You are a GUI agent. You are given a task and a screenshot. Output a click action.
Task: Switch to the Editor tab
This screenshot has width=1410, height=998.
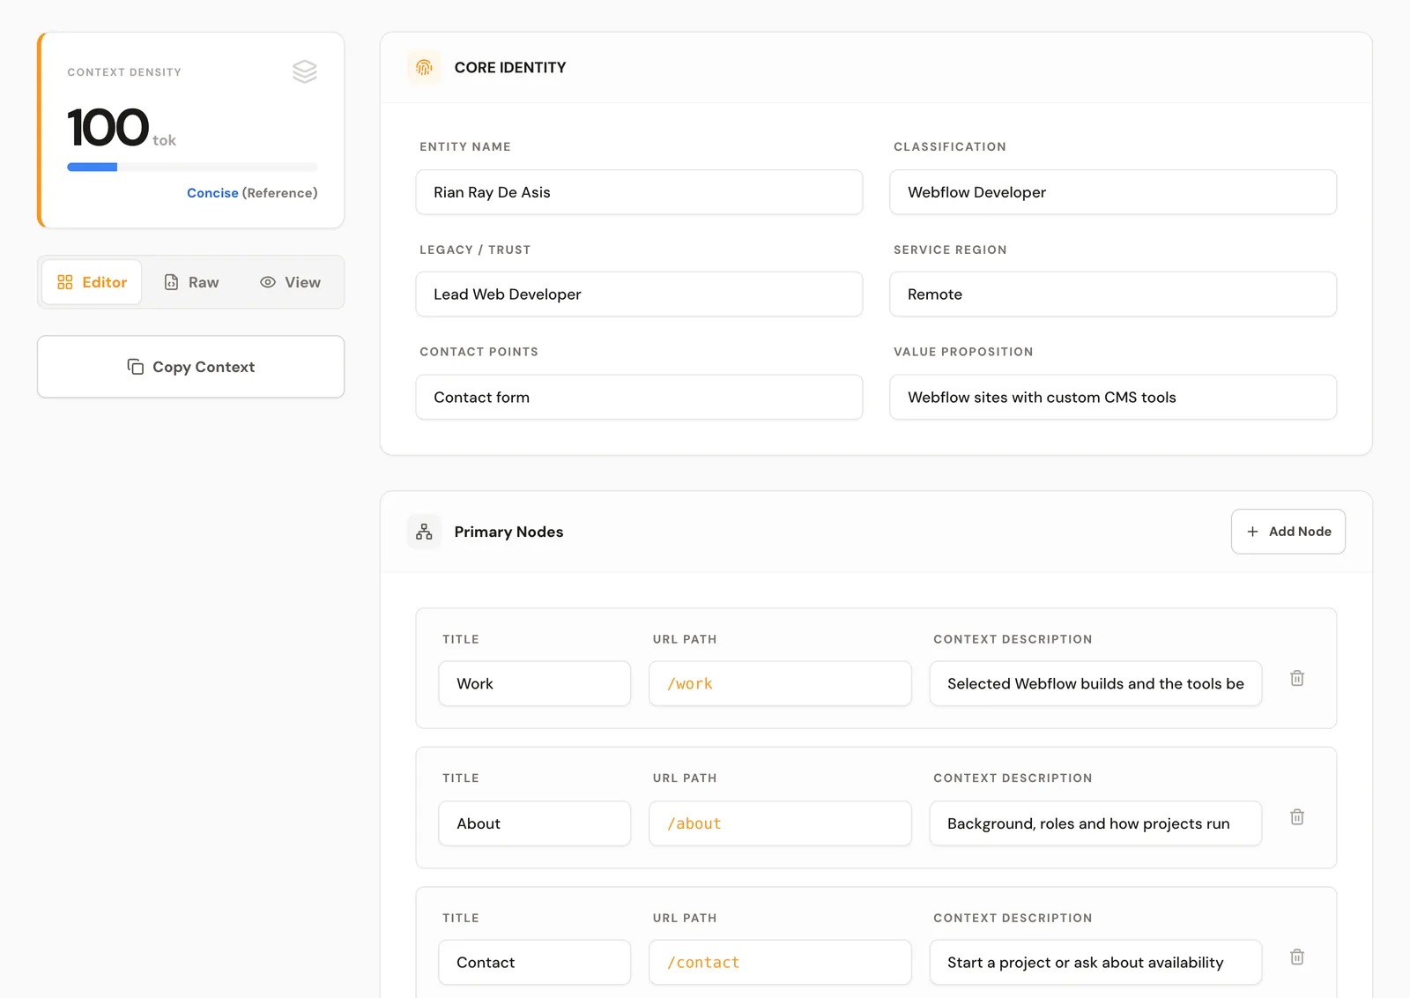click(92, 282)
